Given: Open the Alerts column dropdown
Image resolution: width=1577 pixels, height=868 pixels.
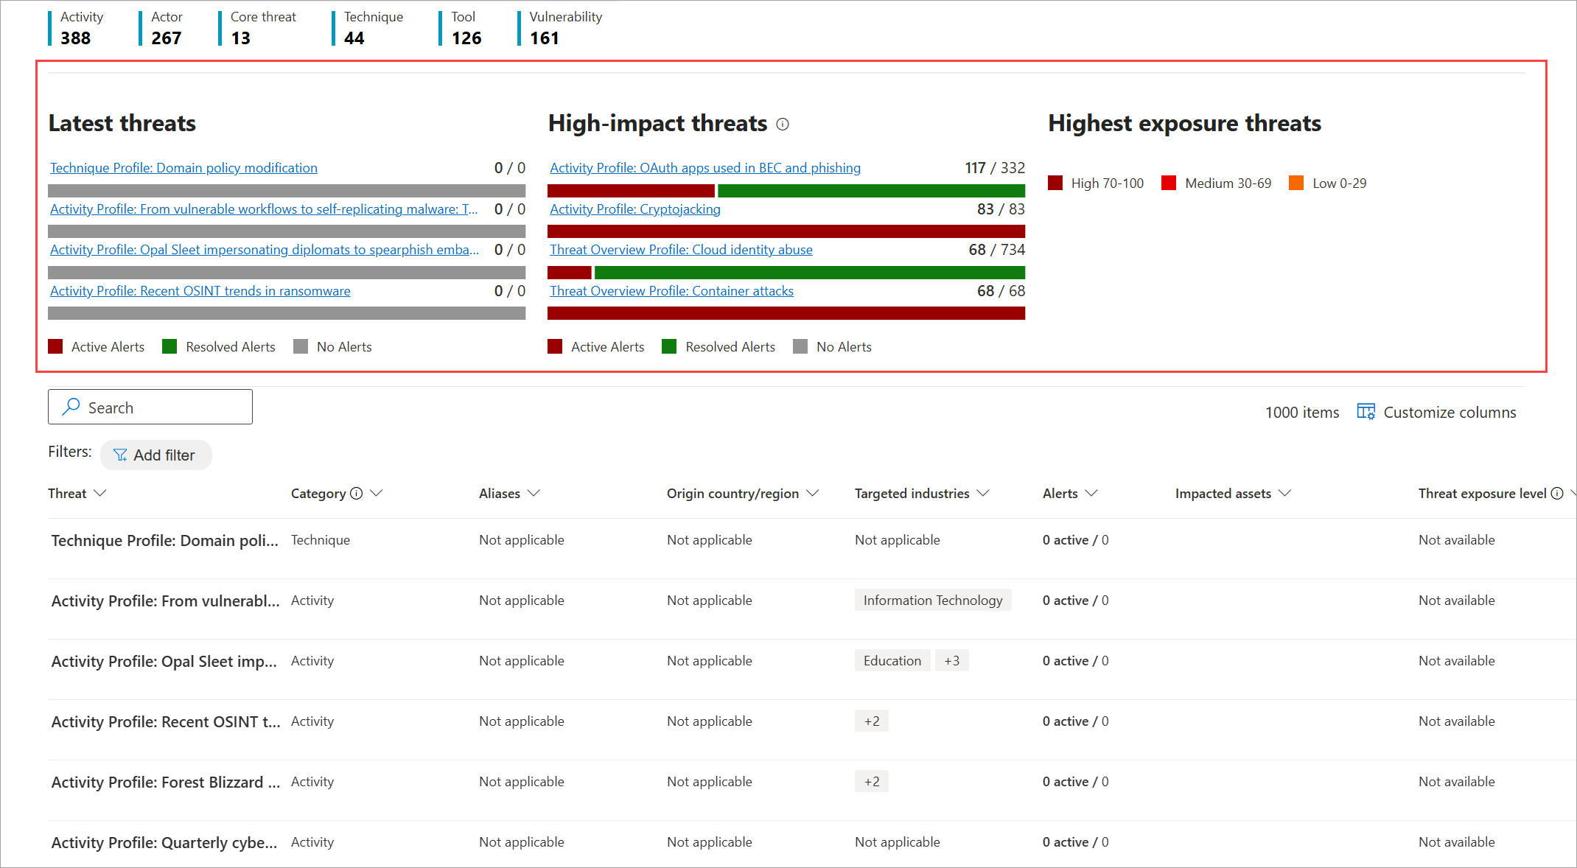Looking at the screenshot, I should [1092, 493].
